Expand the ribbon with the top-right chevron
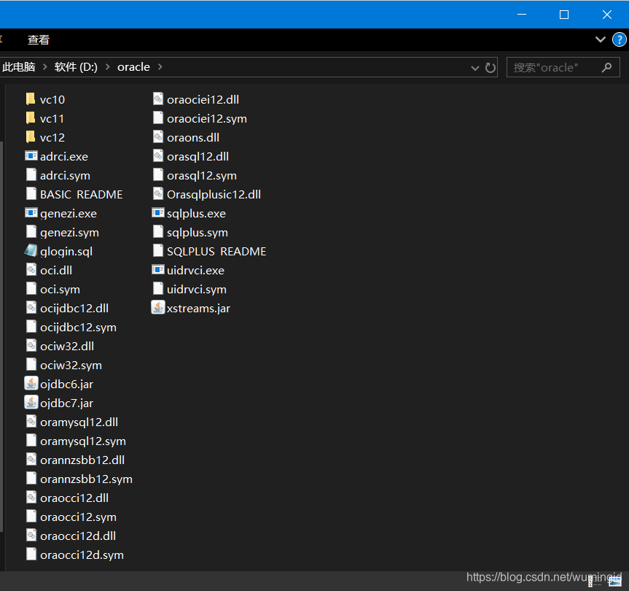The image size is (629, 591). 600,40
